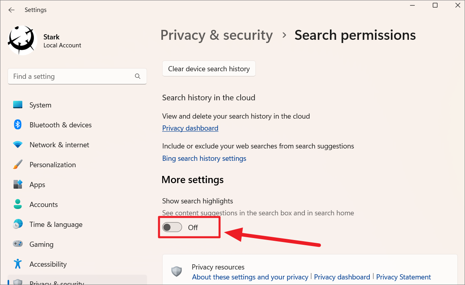
Task: Click the back arrow icon
Action: tap(12, 10)
